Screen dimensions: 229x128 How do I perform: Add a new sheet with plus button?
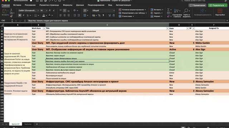tap(37, 124)
